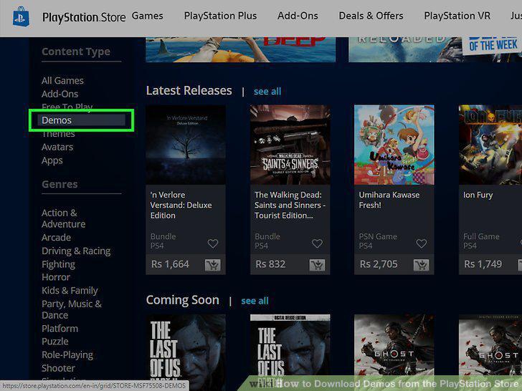Open Umihara Kawase Fresh! cover art
The height and width of the screenshot is (391, 522).
394,145
